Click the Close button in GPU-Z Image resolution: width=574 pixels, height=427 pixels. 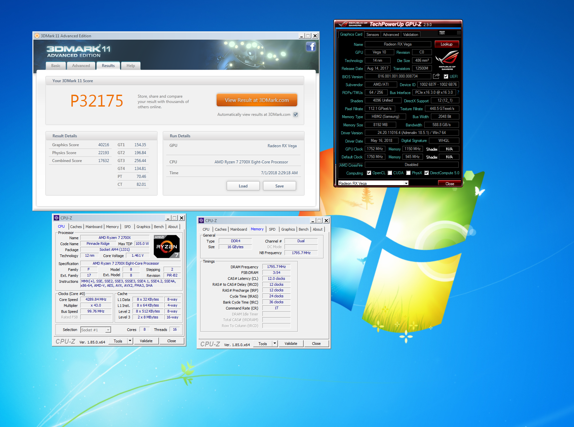coord(449,183)
